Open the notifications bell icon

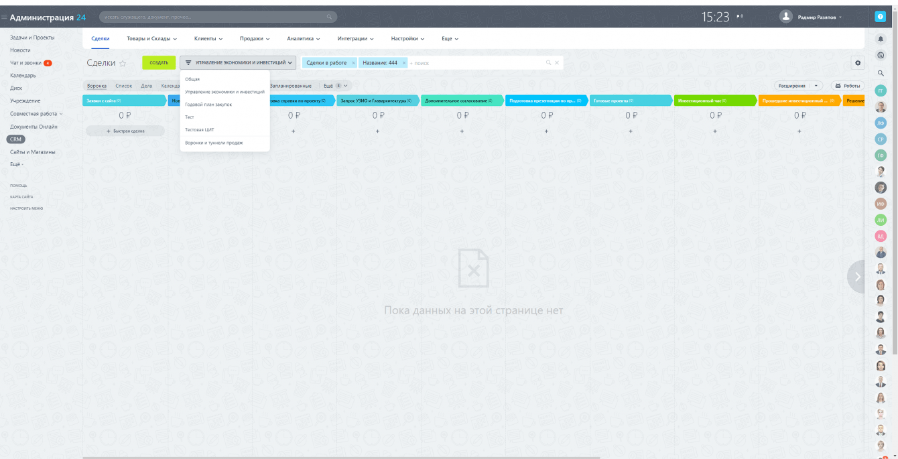click(881, 40)
